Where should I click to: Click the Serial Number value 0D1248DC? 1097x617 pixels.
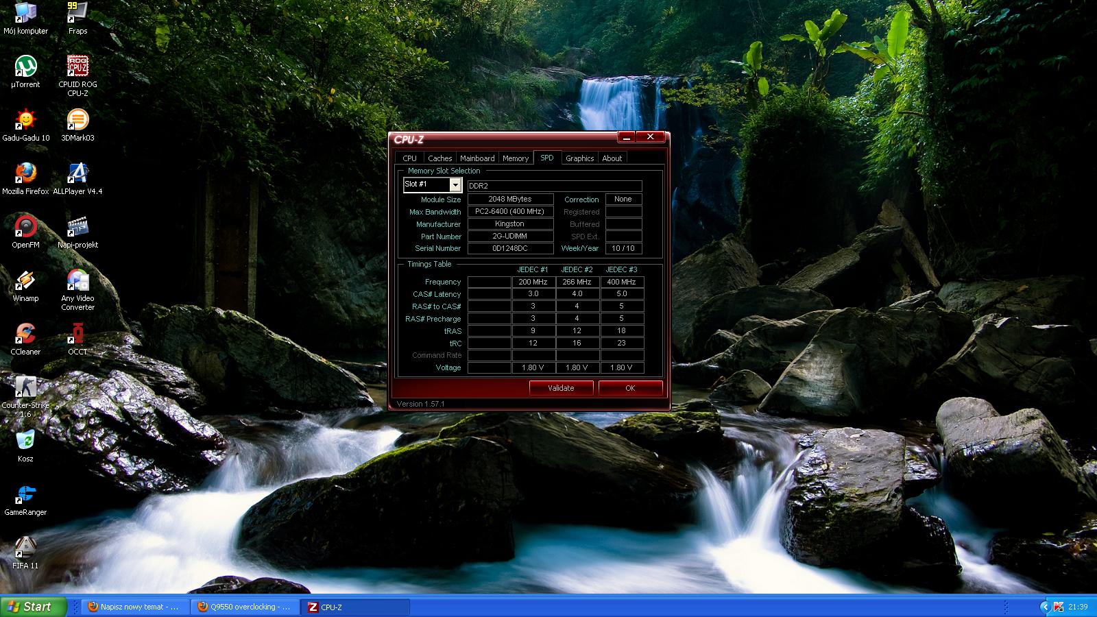click(510, 249)
